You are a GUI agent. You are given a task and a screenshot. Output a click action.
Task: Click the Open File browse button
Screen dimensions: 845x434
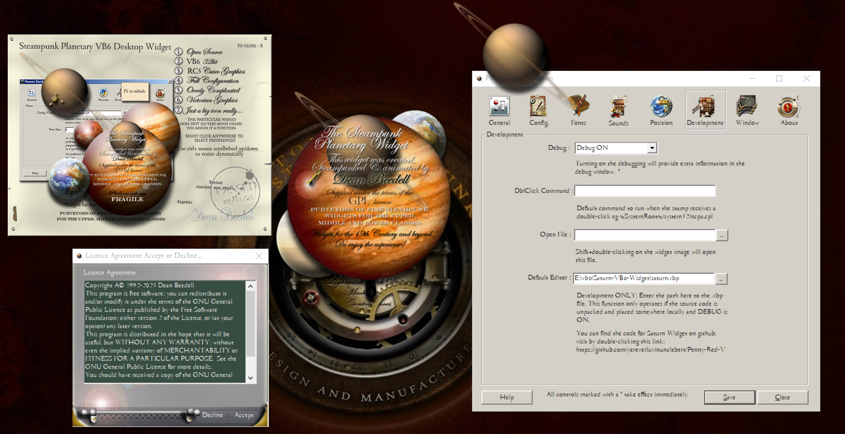click(x=722, y=235)
